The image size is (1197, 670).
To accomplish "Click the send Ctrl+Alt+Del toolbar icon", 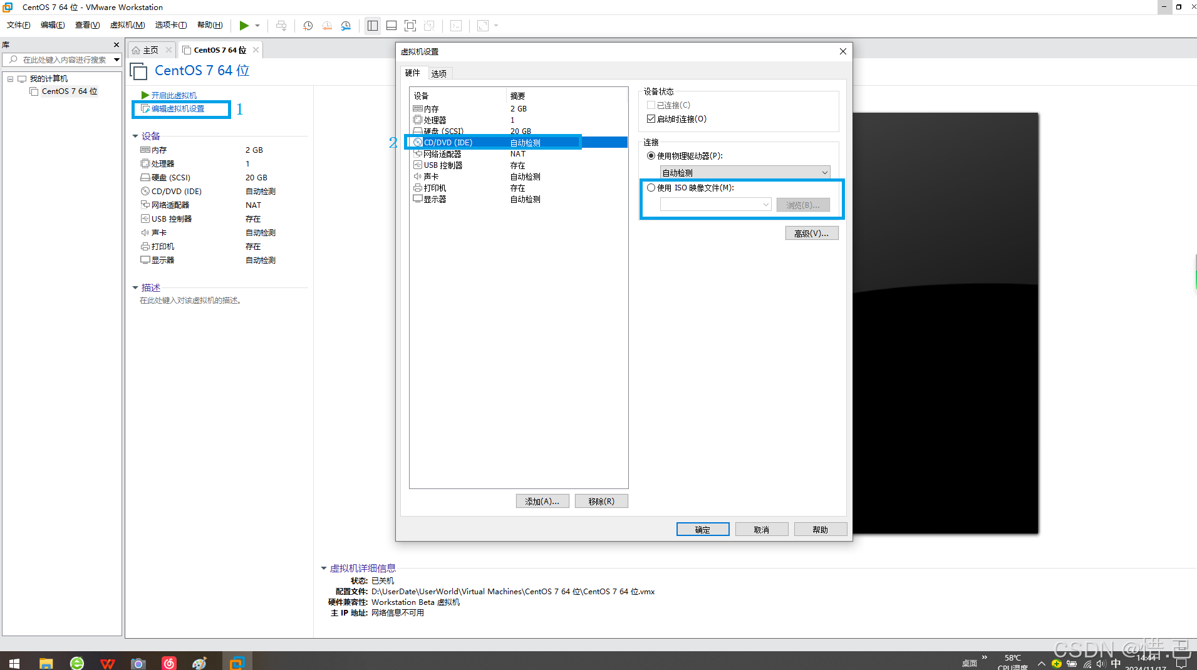I will tap(281, 26).
